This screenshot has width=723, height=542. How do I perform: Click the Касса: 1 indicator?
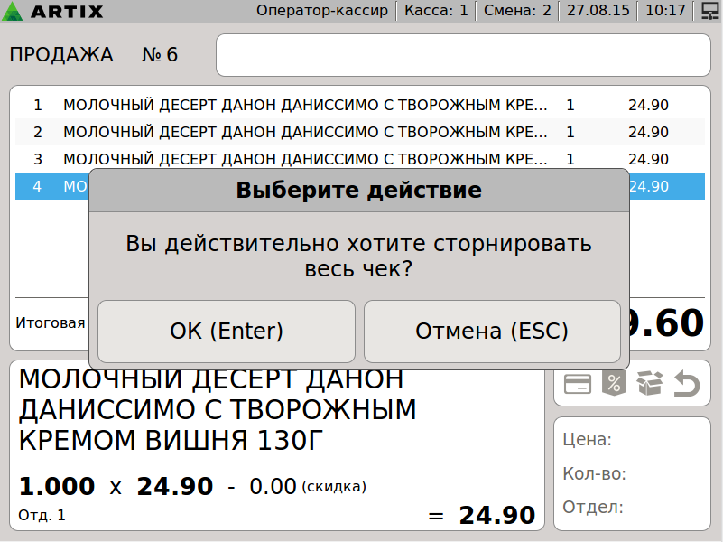[436, 11]
